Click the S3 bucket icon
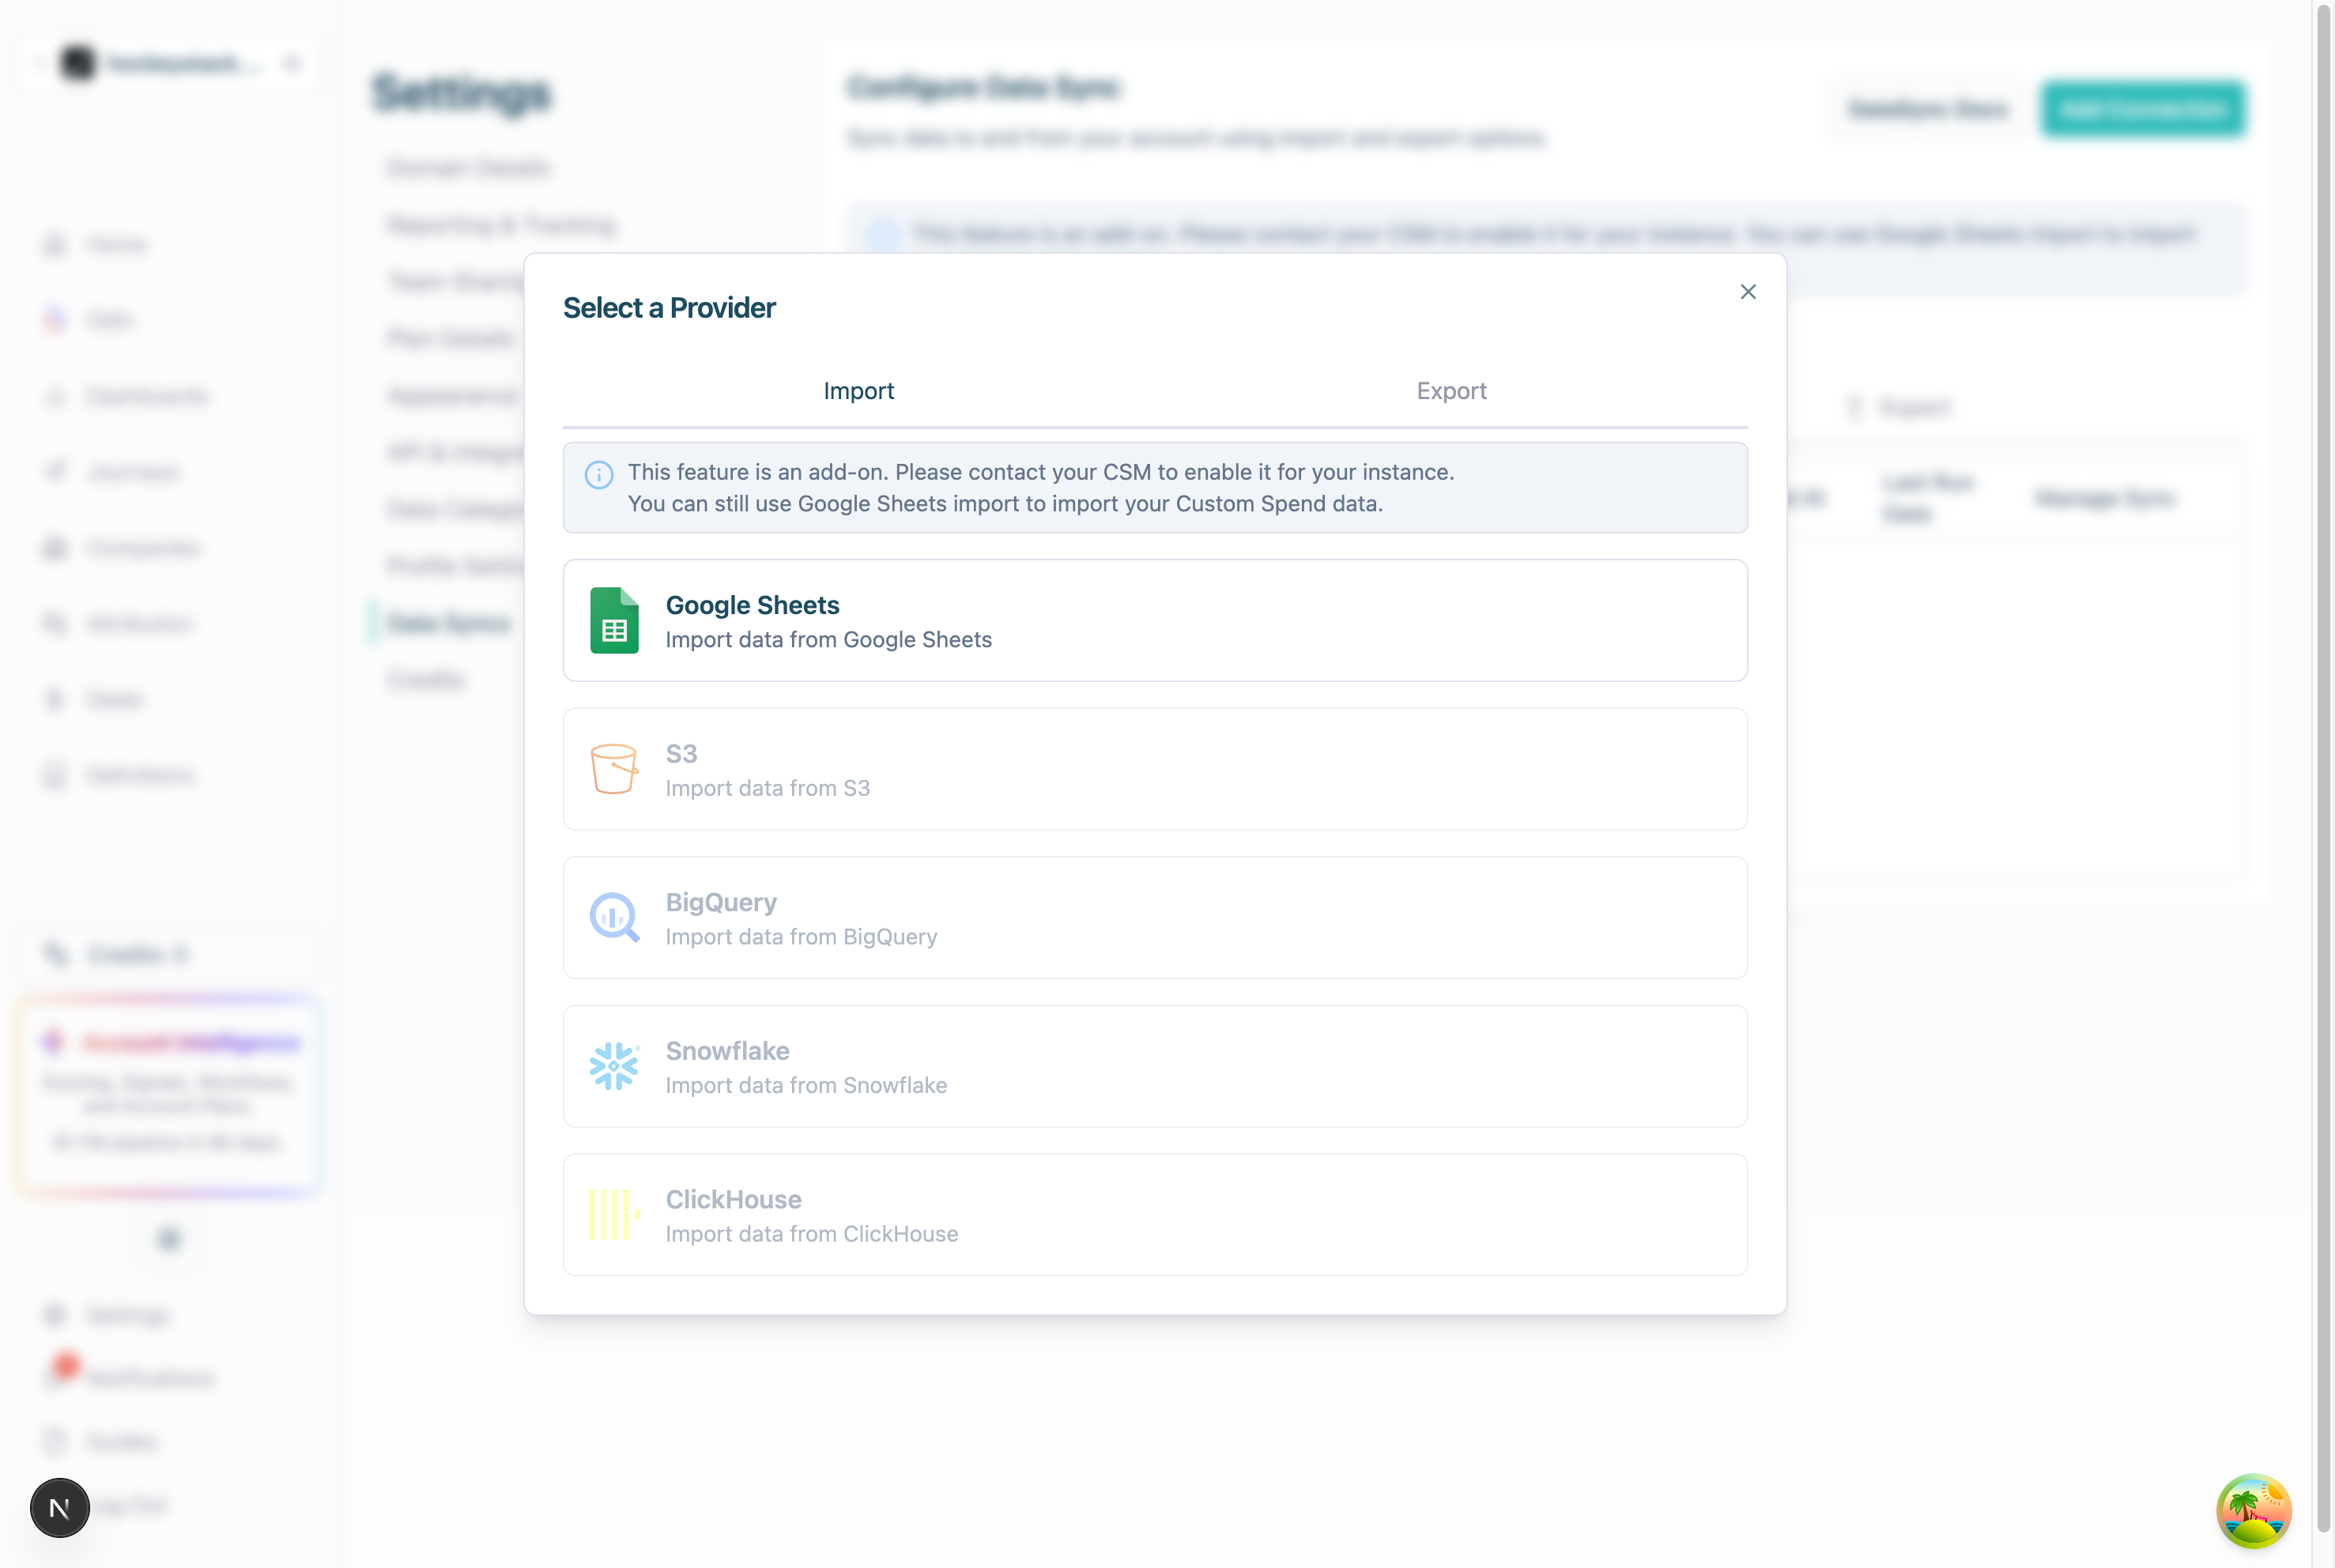This screenshot has height=1568, width=2335. [614, 769]
